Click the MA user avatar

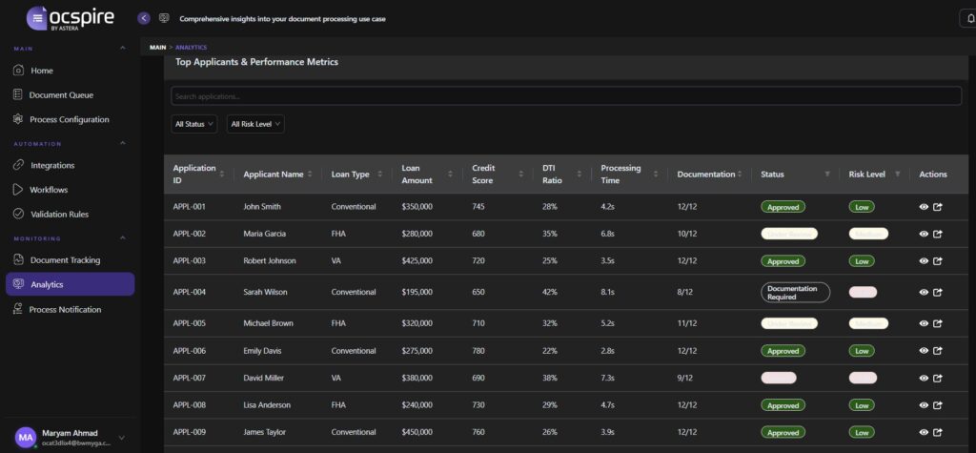(26, 438)
